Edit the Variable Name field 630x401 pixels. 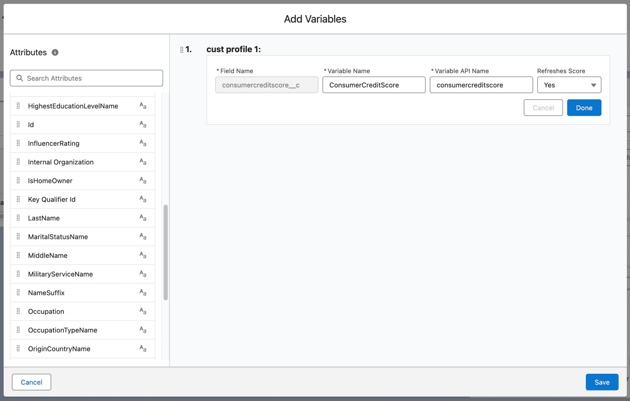[373, 85]
